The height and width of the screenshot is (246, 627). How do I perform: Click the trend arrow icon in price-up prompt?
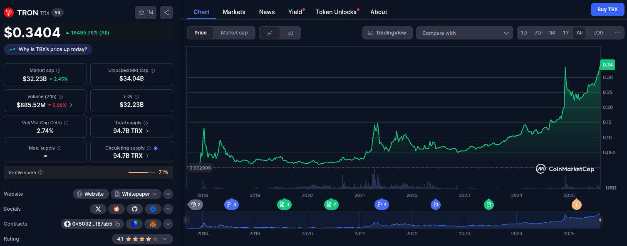tap(12, 49)
